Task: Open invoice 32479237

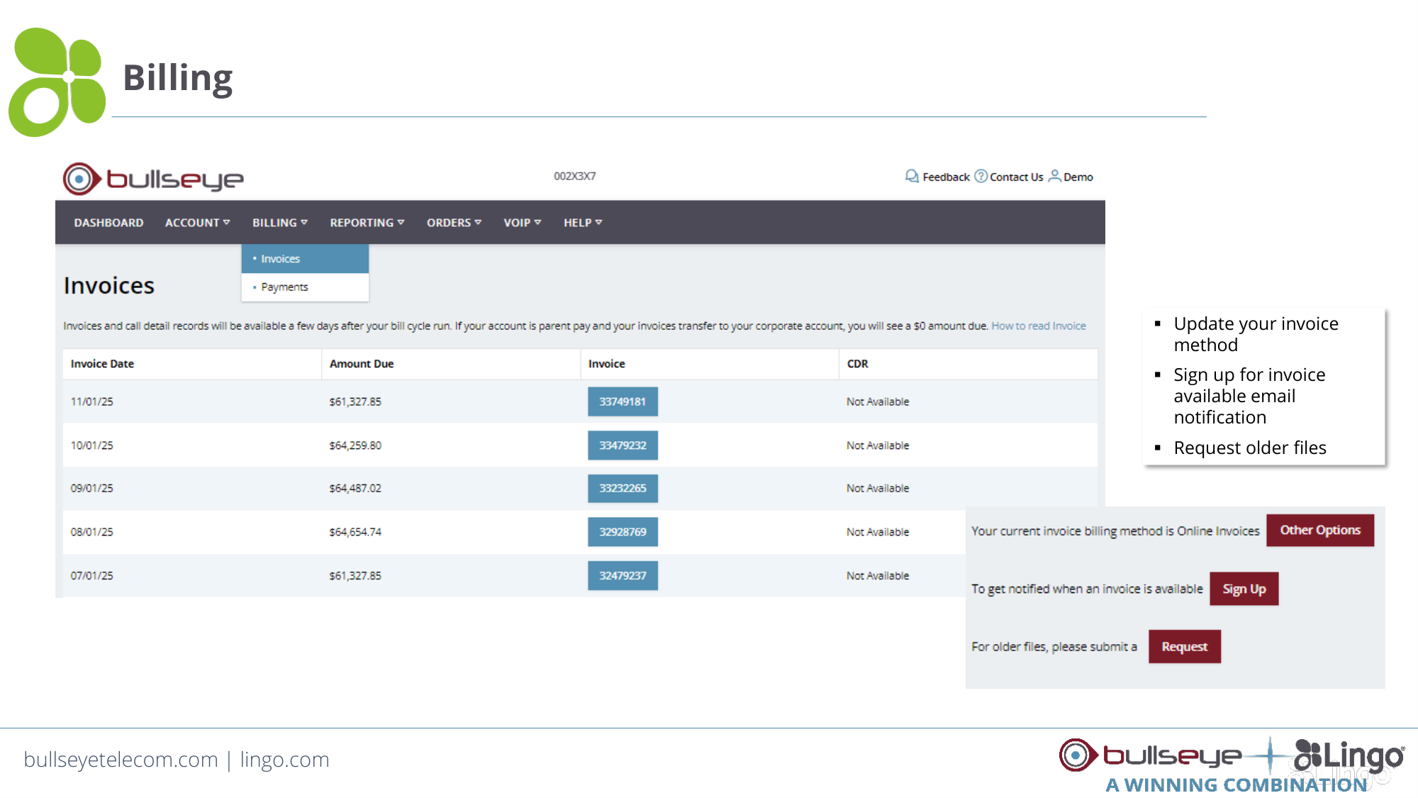Action: (x=623, y=575)
